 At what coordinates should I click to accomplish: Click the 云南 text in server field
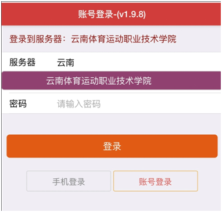click(x=66, y=63)
